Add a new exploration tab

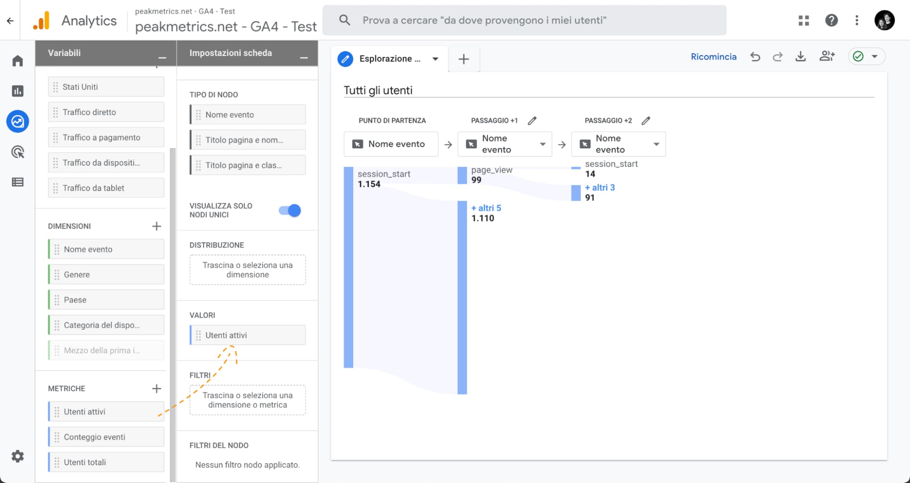(463, 59)
